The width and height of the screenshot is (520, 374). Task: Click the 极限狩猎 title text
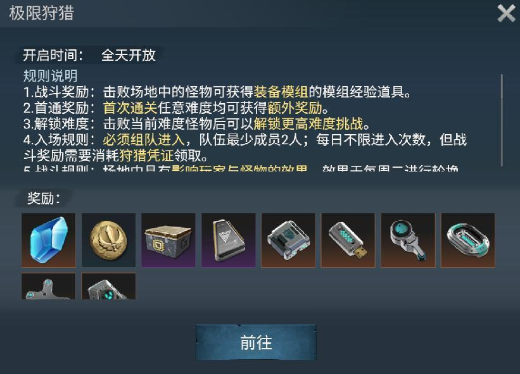pos(41,13)
